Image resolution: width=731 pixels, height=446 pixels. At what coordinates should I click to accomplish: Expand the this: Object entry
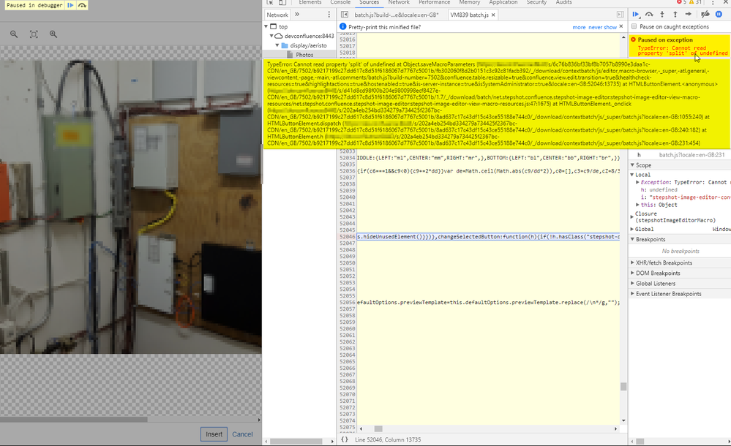point(637,205)
